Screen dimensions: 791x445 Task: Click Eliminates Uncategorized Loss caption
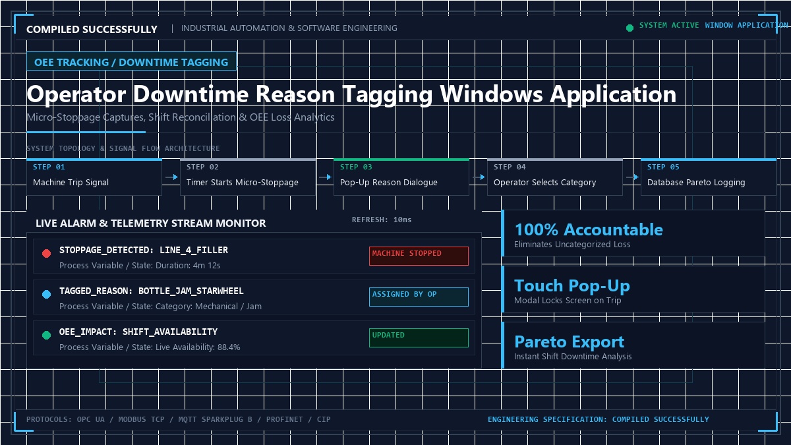572,245
